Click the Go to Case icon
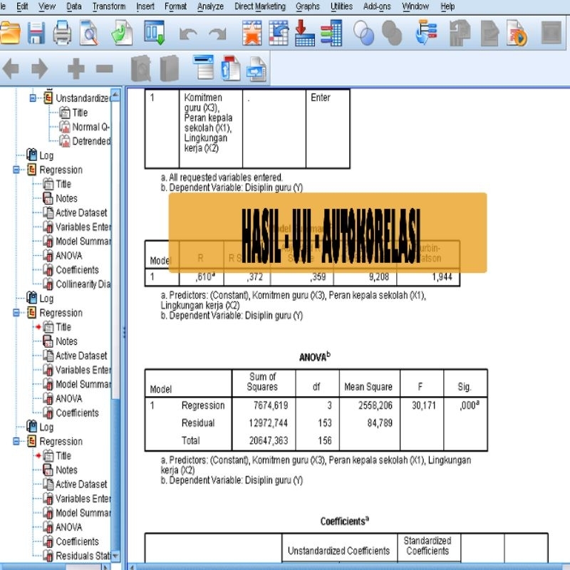The image size is (570, 570). [x=279, y=33]
